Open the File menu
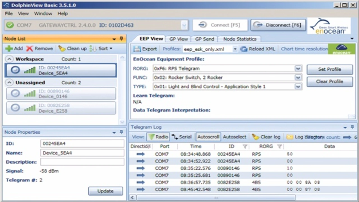359x202 pixels. point(9,13)
